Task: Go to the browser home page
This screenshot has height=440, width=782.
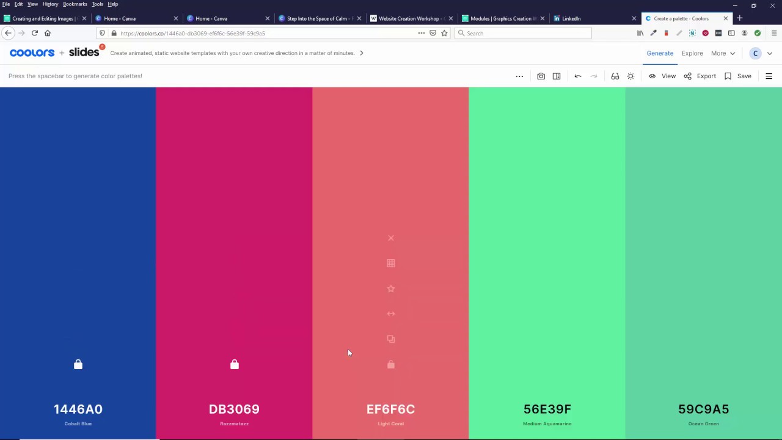Action: 48,33
